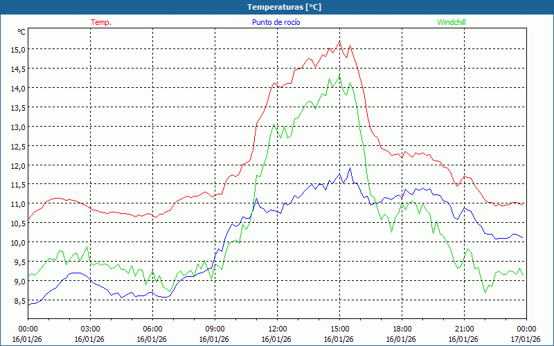This screenshot has width=554, height=346.
Task: Click the 15:00 time axis label
Action: [339, 329]
